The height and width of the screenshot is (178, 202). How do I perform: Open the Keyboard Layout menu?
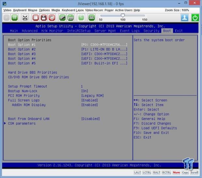tap(73, 10)
